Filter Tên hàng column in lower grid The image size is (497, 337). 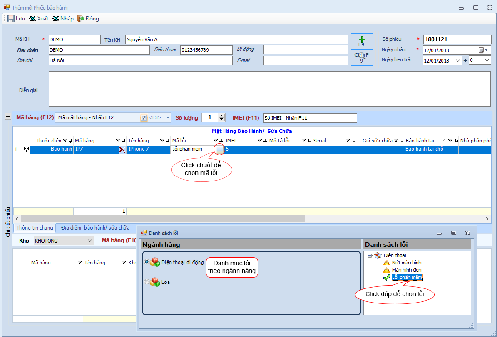[124, 263]
